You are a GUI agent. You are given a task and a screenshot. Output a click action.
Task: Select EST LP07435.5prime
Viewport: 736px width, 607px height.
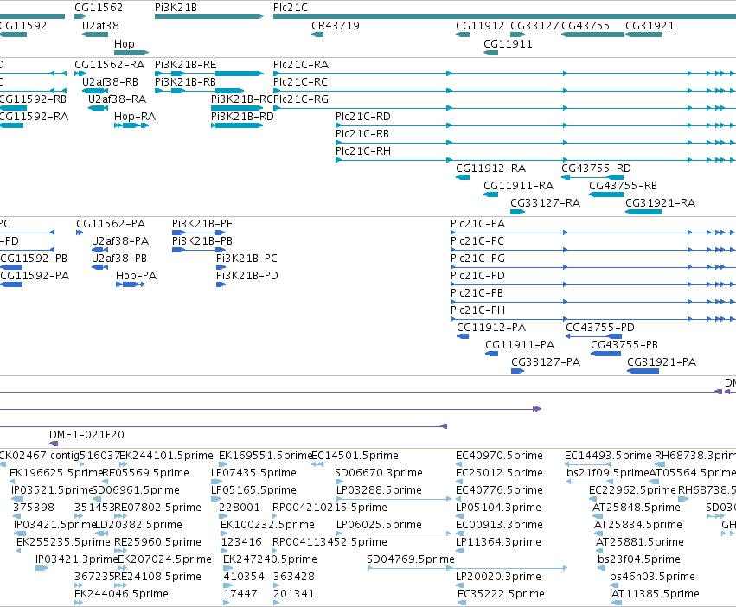(253, 473)
